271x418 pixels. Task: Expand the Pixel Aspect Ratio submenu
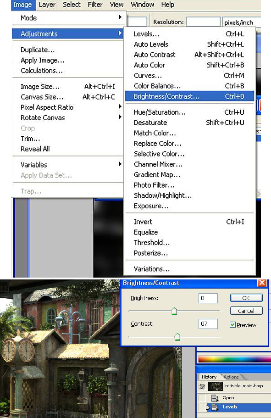pos(68,107)
